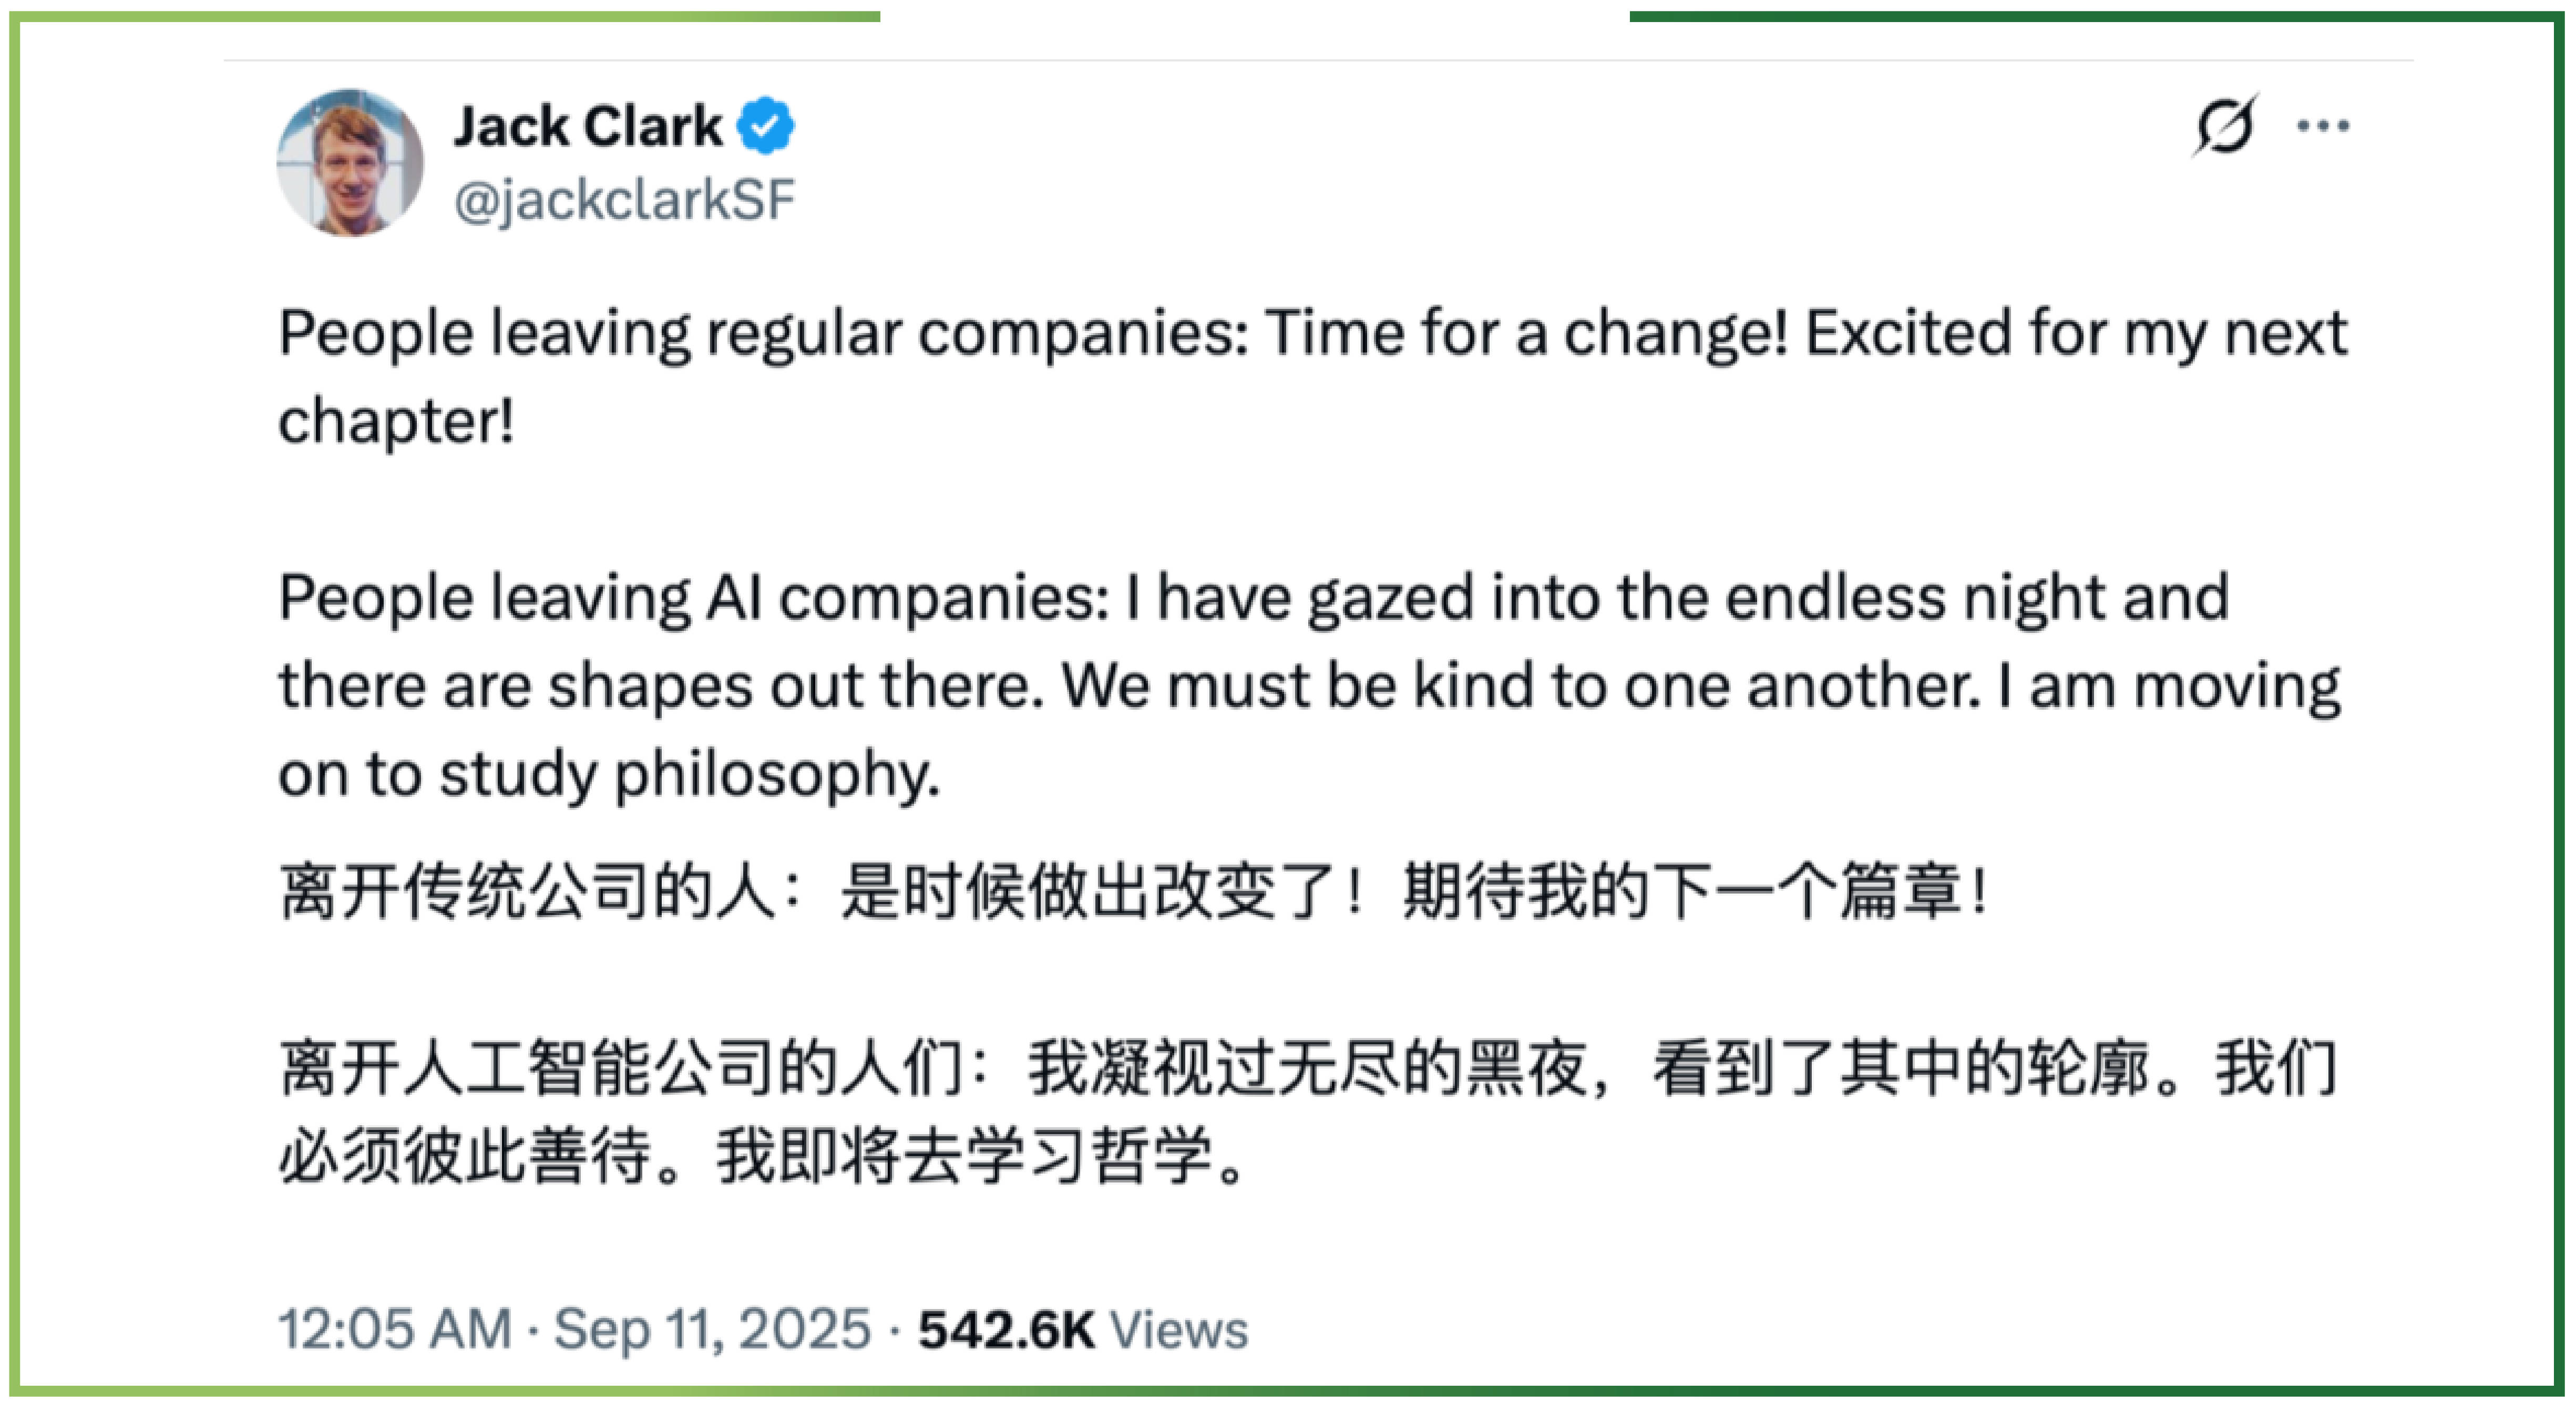Click the "People leaving AI companies" text
Screen dimensions: 2576x1412
[x=693, y=598]
